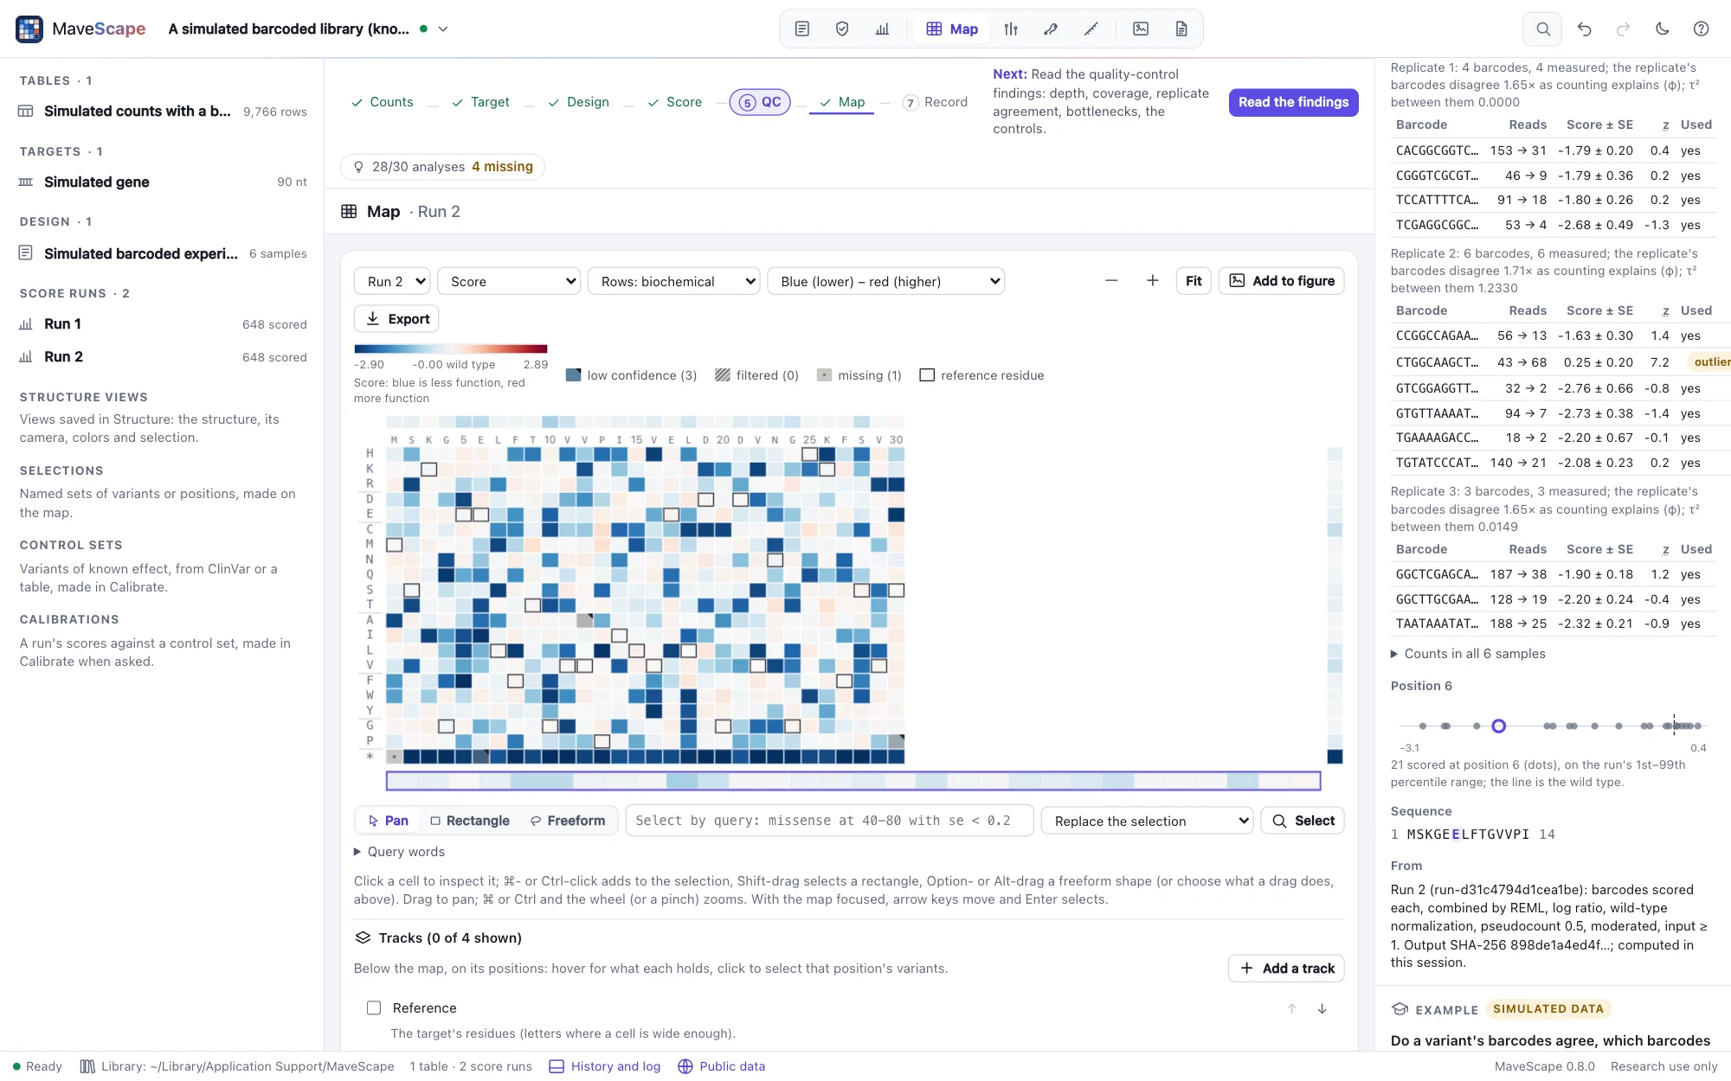Expand the Query words disclosure
The width and height of the screenshot is (1731, 1081).
click(x=400, y=852)
